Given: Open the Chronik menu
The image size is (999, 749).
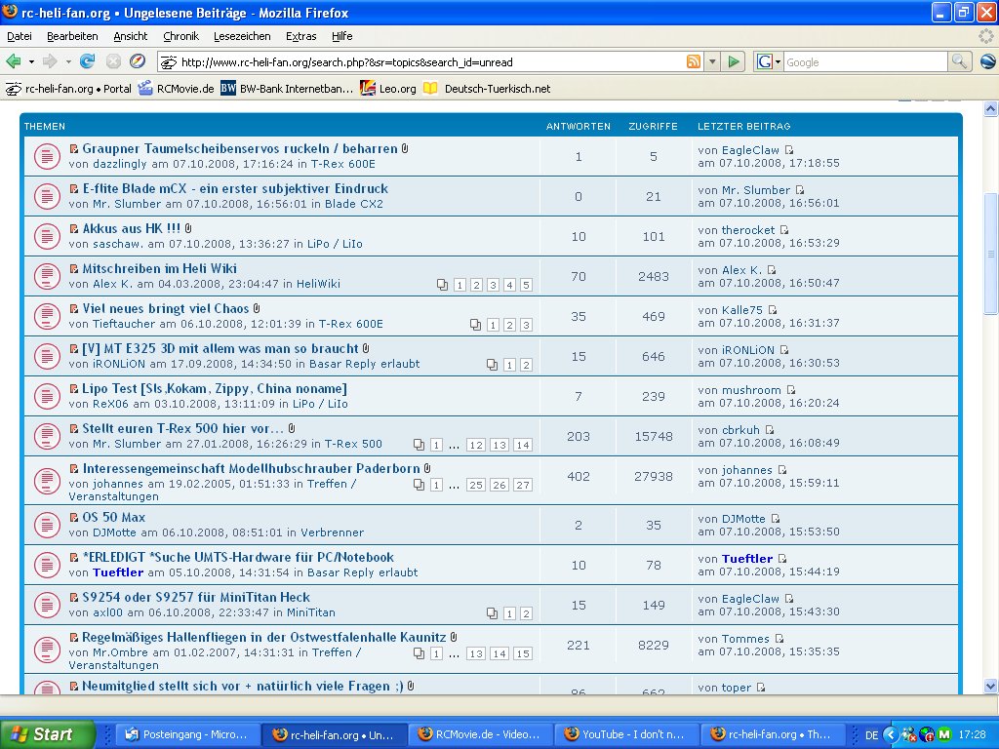Looking at the screenshot, I should [180, 36].
